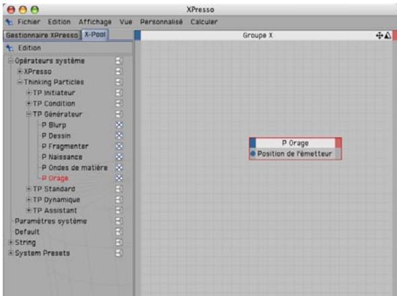
Task: Select the P Orage node title bar
Action: pyautogui.click(x=295, y=143)
